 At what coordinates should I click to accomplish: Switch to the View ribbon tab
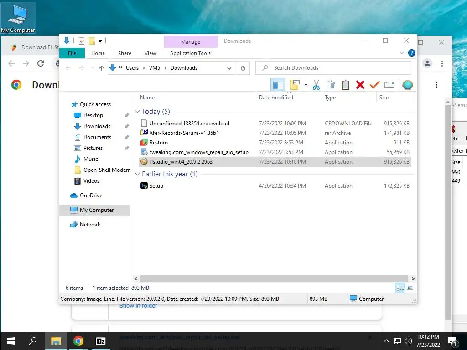click(150, 53)
